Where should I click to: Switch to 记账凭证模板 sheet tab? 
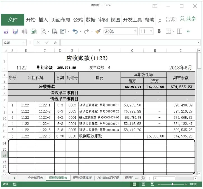click(x=82, y=178)
